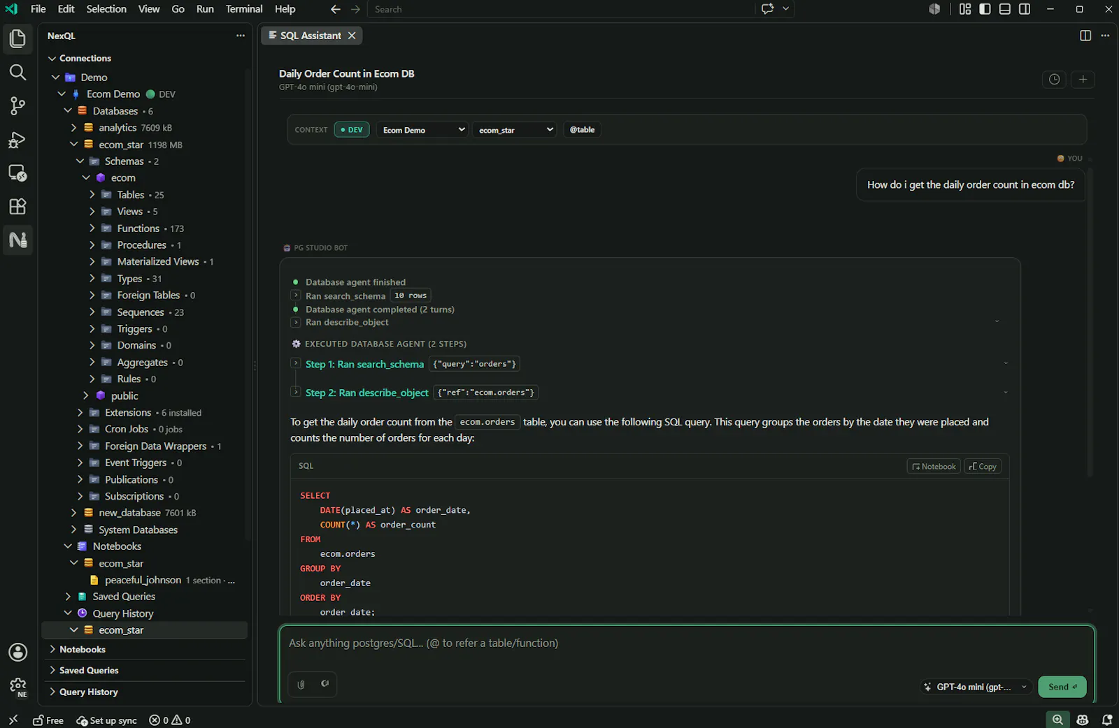Open chat history clock icon
The image size is (1119, 728).
point(1054,79)
